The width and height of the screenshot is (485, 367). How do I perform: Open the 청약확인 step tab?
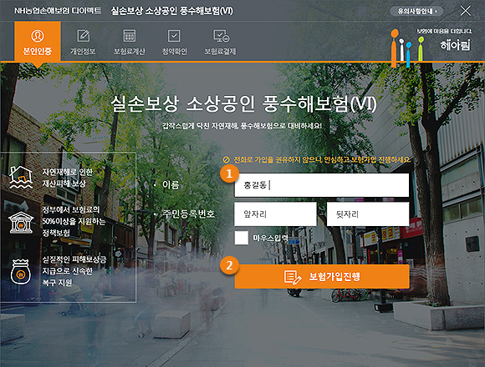point(174,43)
